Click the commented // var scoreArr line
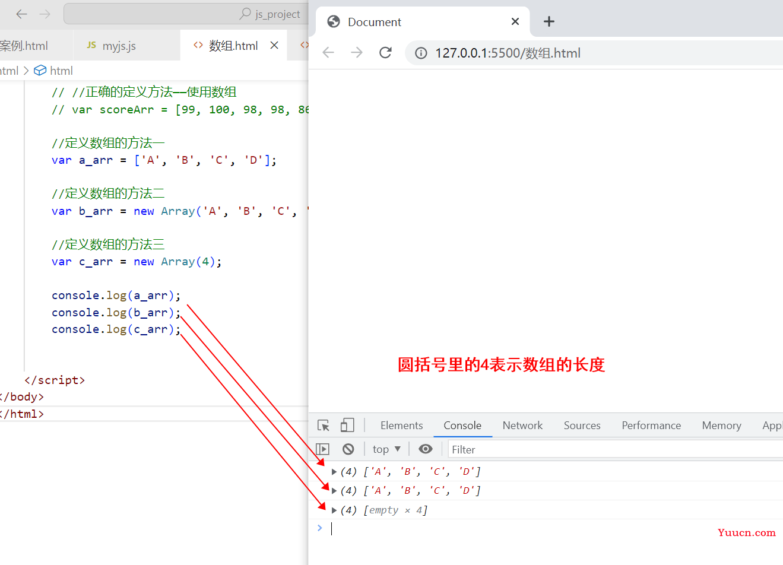The image size is (783, 565). click(180, 110)
